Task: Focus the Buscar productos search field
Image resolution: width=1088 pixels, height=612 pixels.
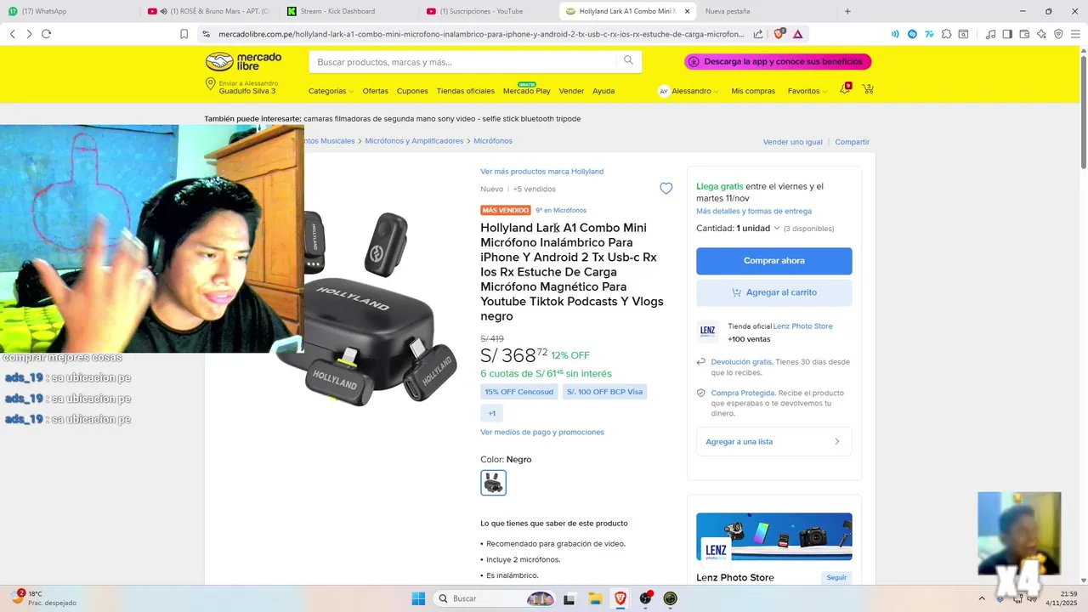Action: click(463, 62)
